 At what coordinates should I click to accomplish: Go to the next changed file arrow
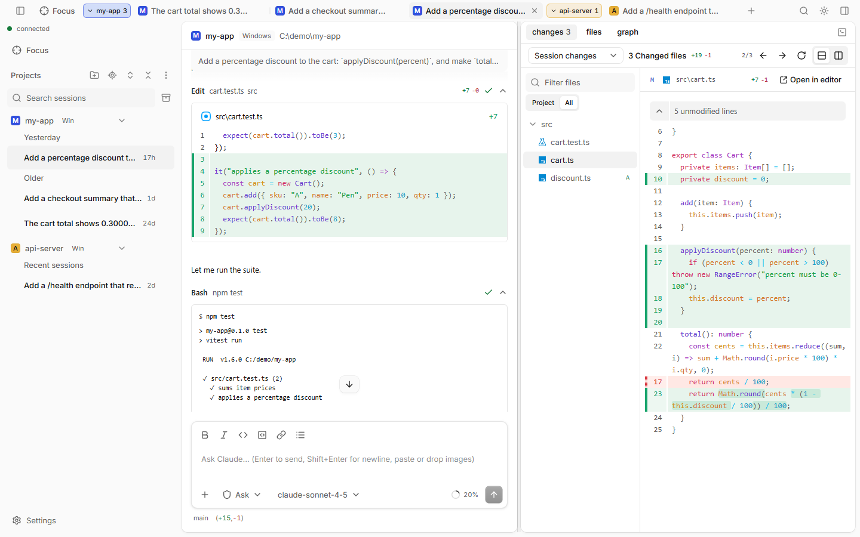[782, 55]
